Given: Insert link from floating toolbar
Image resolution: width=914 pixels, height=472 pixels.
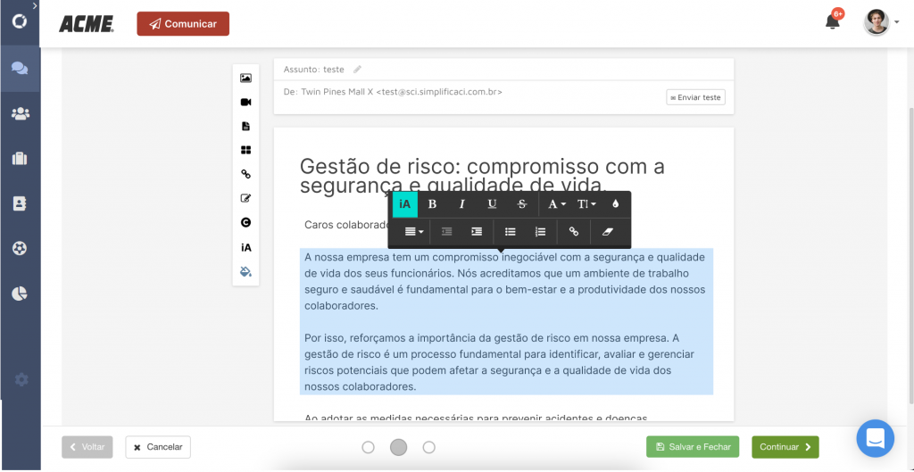Looking at the screenshot, I should pos(574,232).
